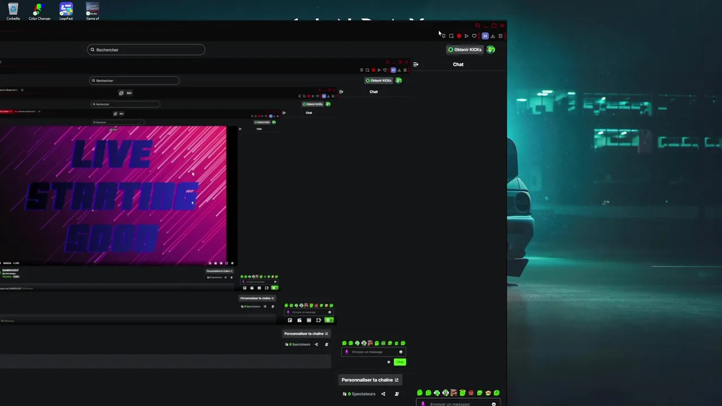Screen dimensions: 722x406
Task: Open the browser downloads icon
Action: 493,36
